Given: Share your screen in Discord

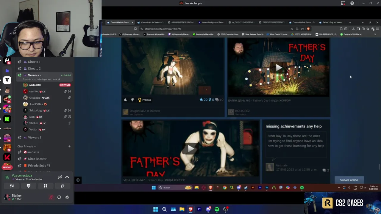Looking at the screenshot, I should 29,186.
